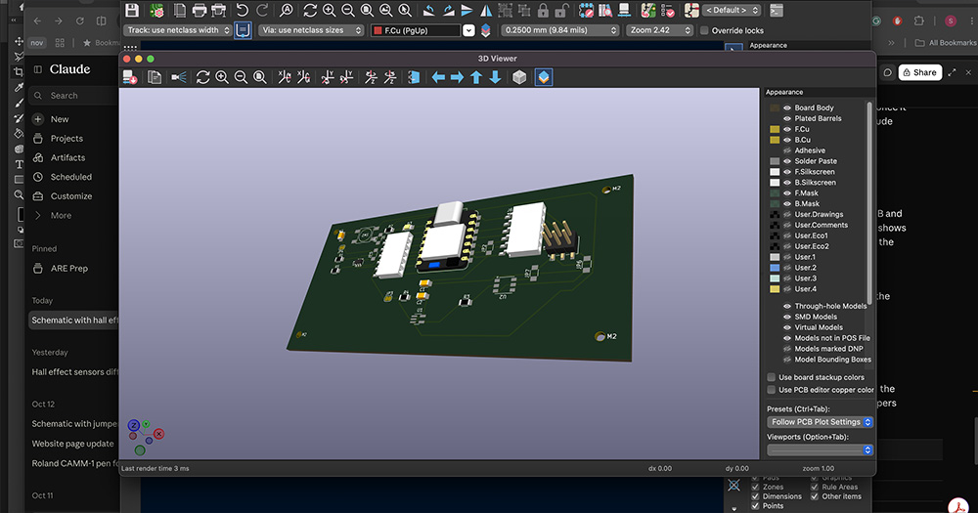Expand More in Claude sidebar
Viewport: 978px width, 513px height.
[x=61, y=215]
